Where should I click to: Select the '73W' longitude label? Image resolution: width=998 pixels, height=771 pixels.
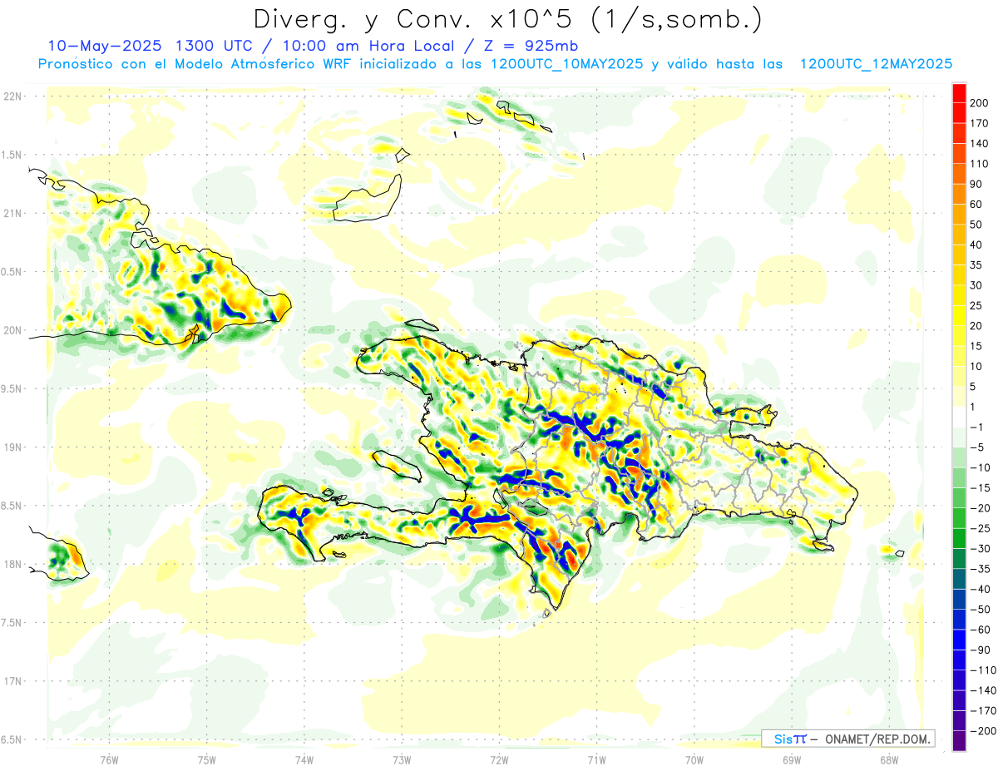tap(402, 760)
